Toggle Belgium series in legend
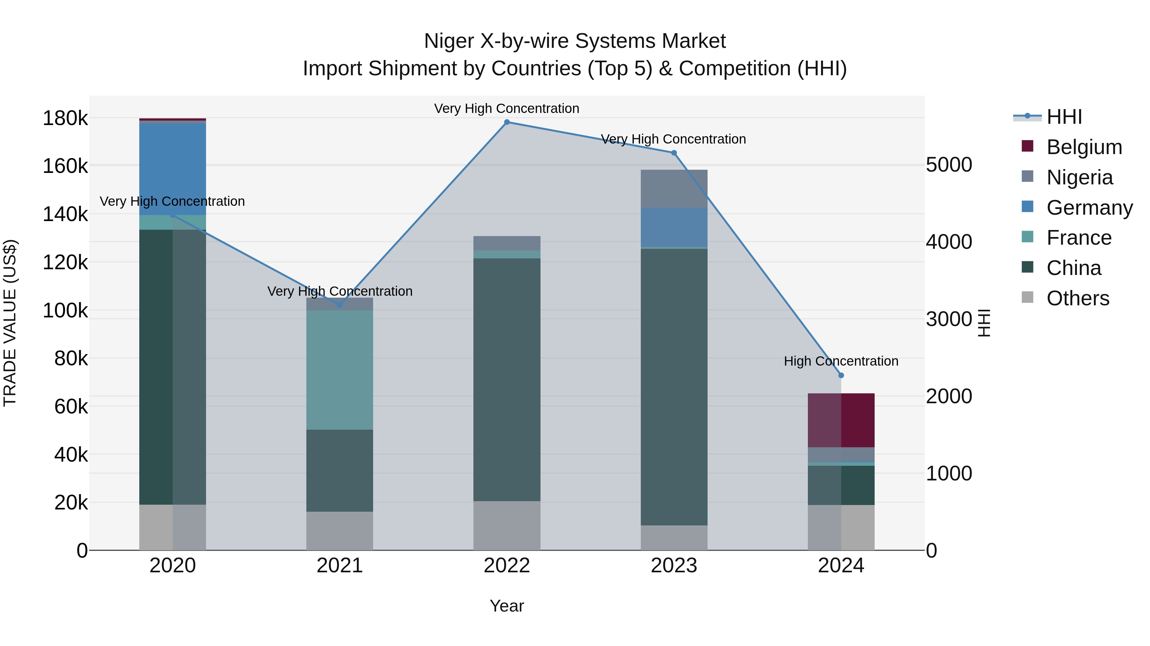This screenshot has height=646, width=1150. [x=1071, y=147]
